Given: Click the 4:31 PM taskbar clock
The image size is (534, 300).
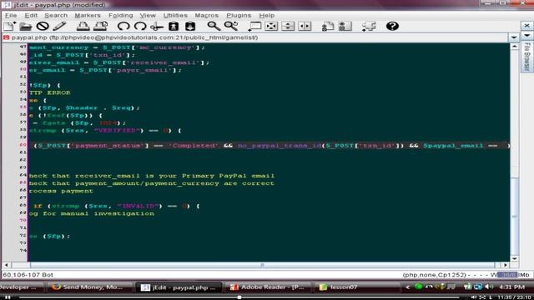Looking at the screenshot, I should click(511, 287).
